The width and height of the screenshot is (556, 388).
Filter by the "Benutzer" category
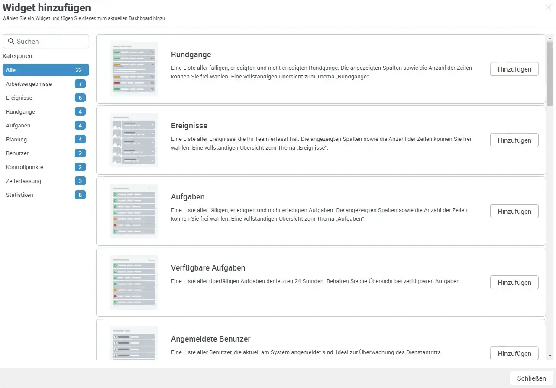click(45, 153)
